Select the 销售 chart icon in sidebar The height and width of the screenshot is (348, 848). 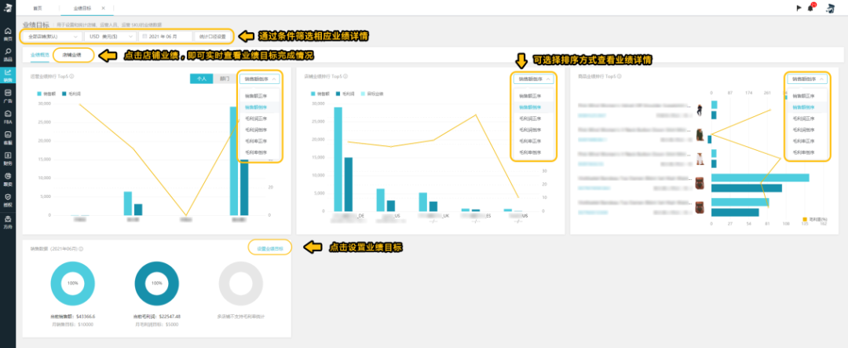(x=8, y=72)
